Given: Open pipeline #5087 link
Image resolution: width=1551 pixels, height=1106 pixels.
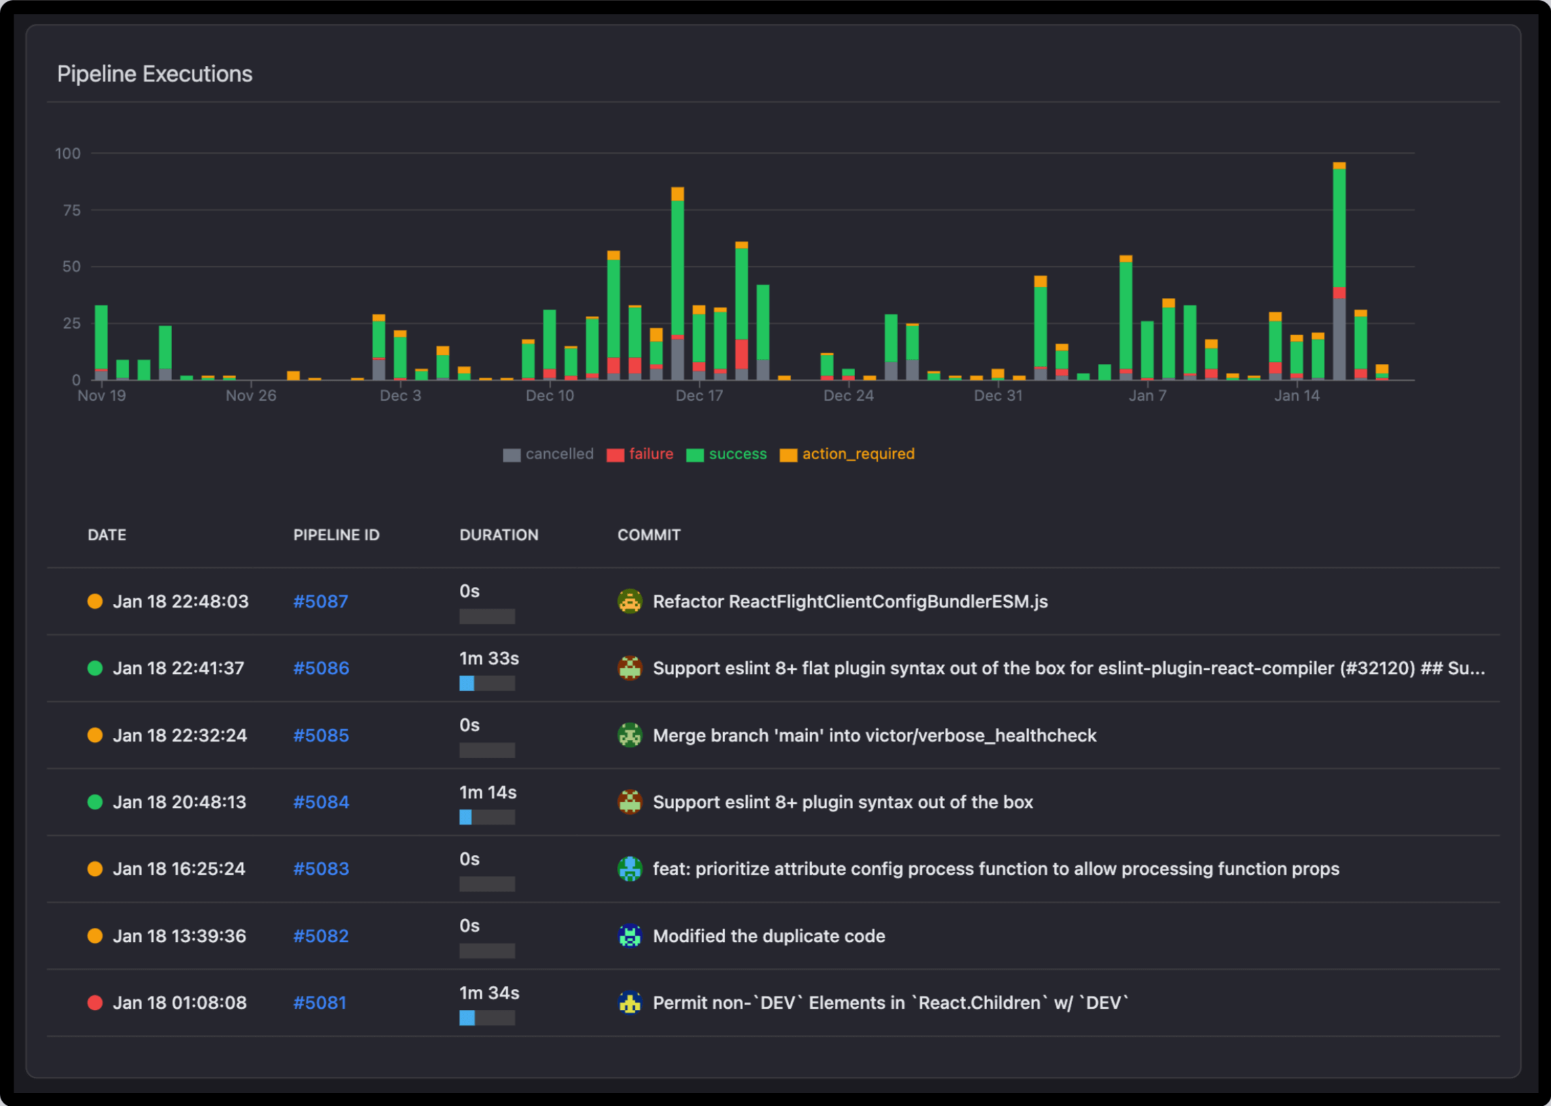Looking at the screenshot, I should [320, 601].
